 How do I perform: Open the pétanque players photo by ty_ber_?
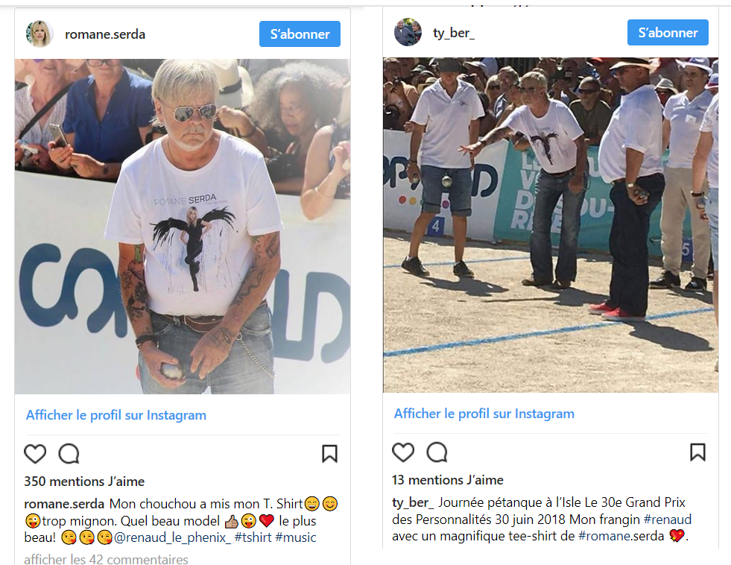click(551, 225)
